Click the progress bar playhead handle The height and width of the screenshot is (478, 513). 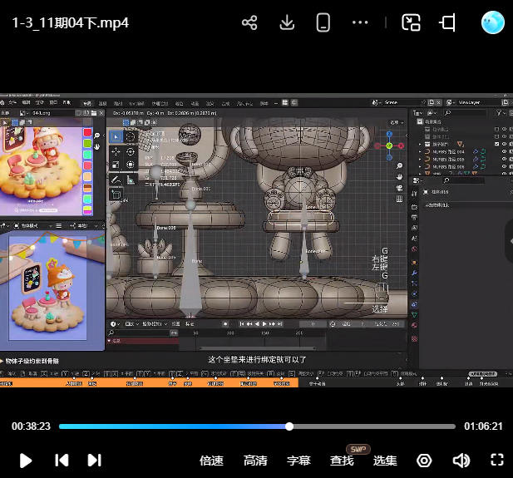[289, 426]
